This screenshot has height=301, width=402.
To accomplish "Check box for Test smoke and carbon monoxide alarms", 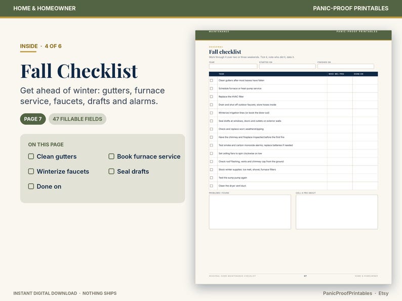I will tap(212, 145).
